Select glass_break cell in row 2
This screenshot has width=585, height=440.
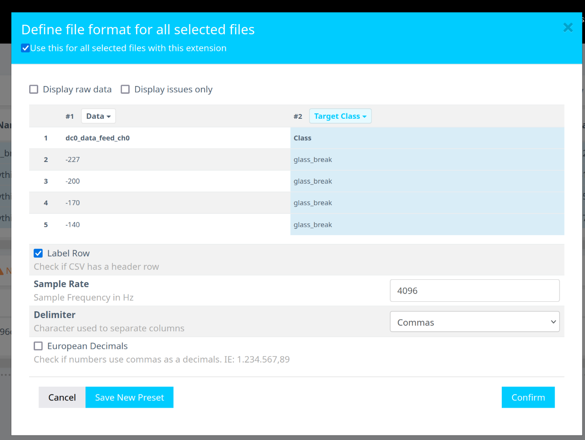click(x=313, y=160)
